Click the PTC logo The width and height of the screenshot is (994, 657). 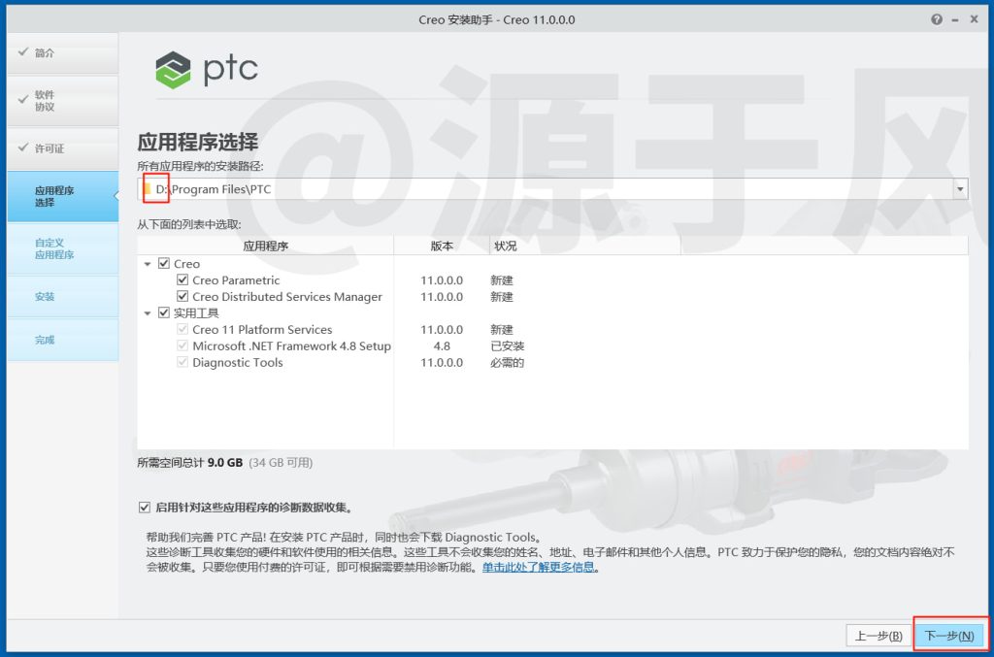[207, 70]
